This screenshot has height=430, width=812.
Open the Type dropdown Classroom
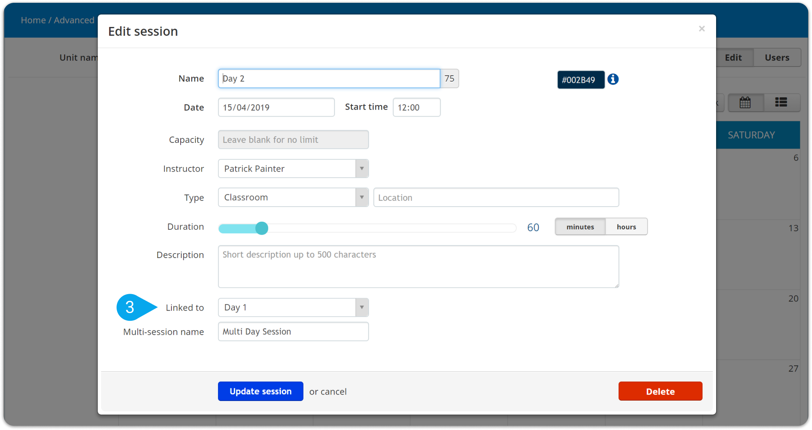click(x=293, y=197)
